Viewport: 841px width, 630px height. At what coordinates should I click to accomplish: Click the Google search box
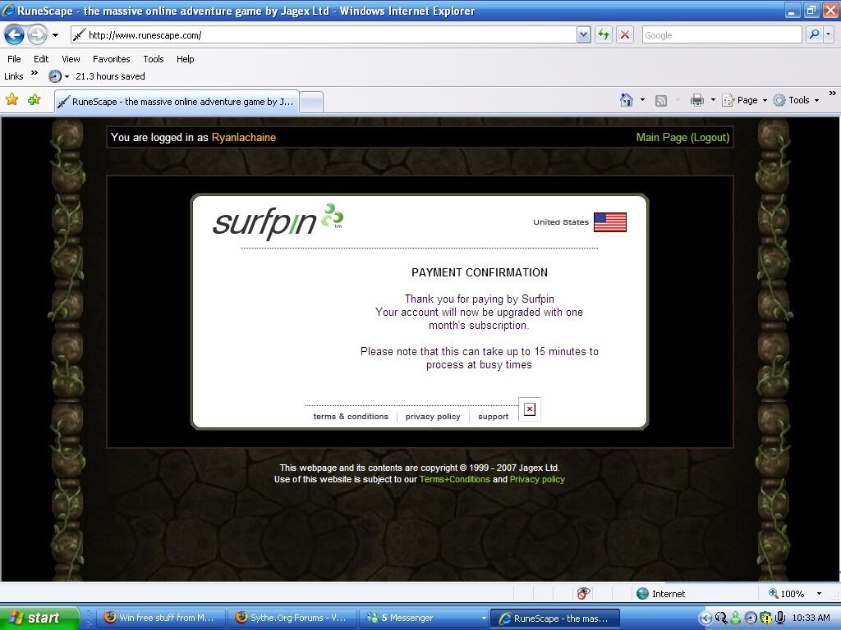721,35
